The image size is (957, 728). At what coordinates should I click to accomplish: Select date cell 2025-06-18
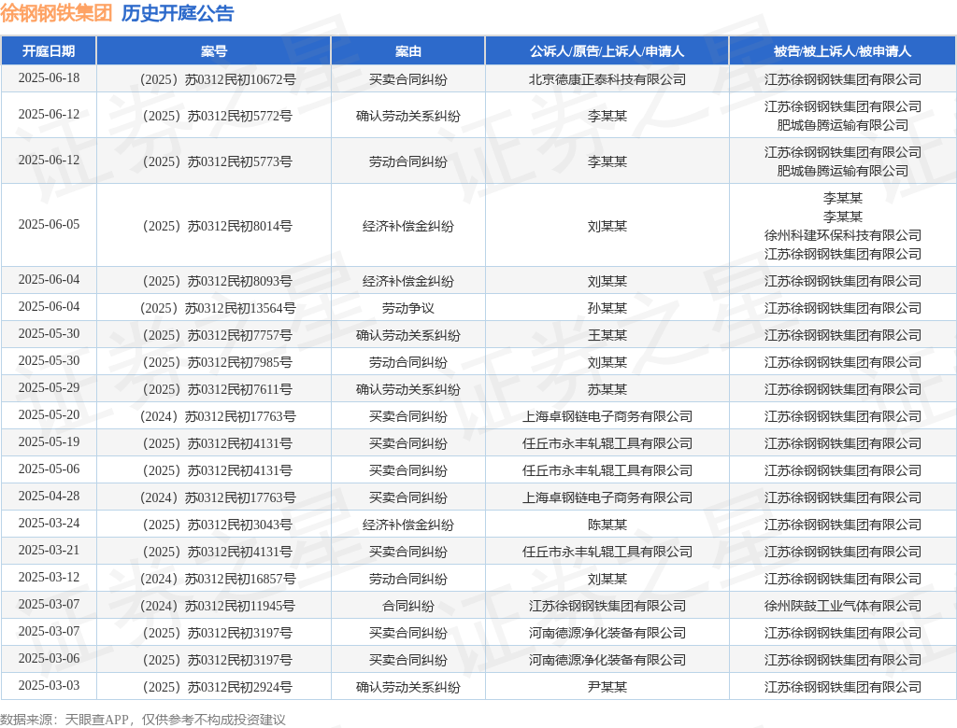[x=49, y=78]
